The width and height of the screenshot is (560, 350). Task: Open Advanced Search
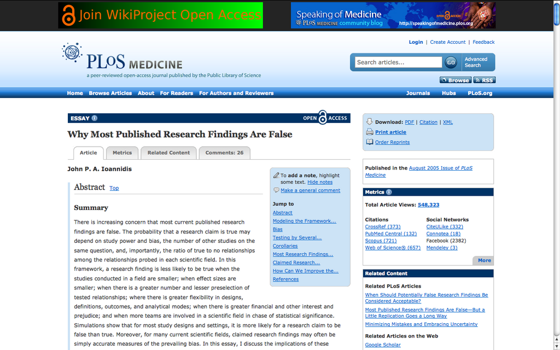(x=476, y=62)
